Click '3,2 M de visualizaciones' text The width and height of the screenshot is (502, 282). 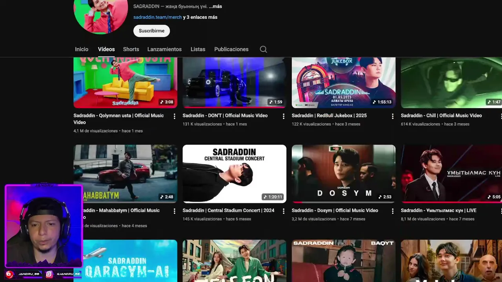point(314,219)
